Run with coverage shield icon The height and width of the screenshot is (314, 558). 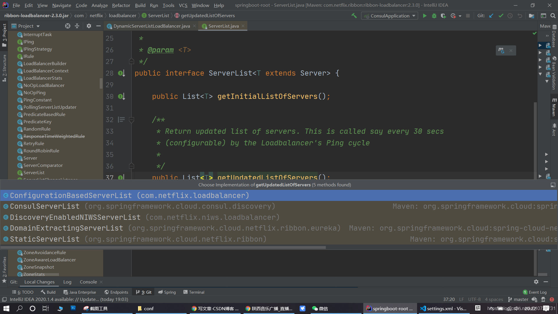(443, 16)
